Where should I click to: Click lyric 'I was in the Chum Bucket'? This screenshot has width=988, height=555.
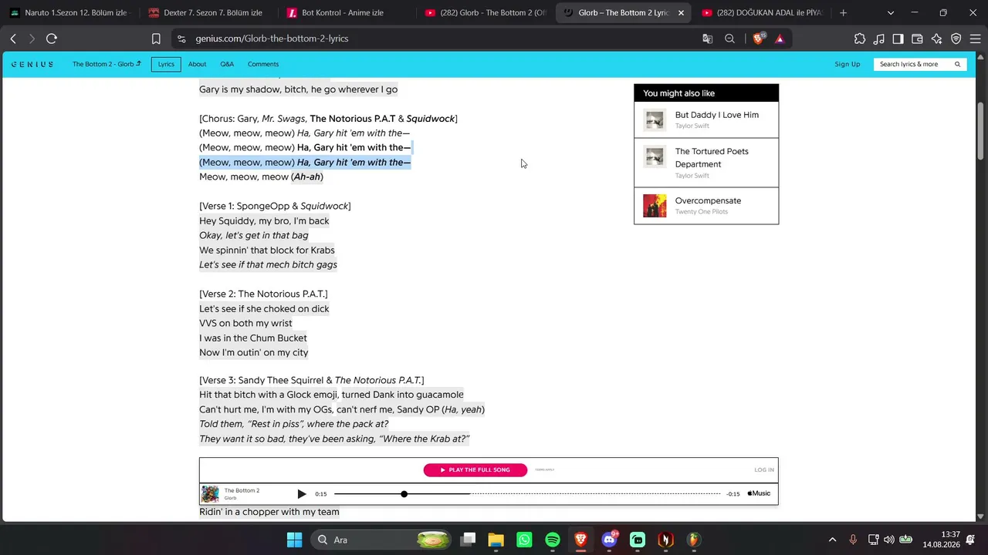[x=253, y=338]
